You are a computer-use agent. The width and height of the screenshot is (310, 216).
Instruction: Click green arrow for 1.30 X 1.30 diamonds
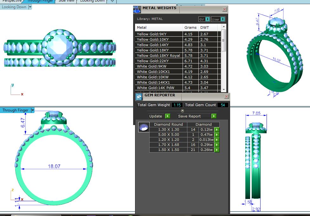[x=217, y=129]
